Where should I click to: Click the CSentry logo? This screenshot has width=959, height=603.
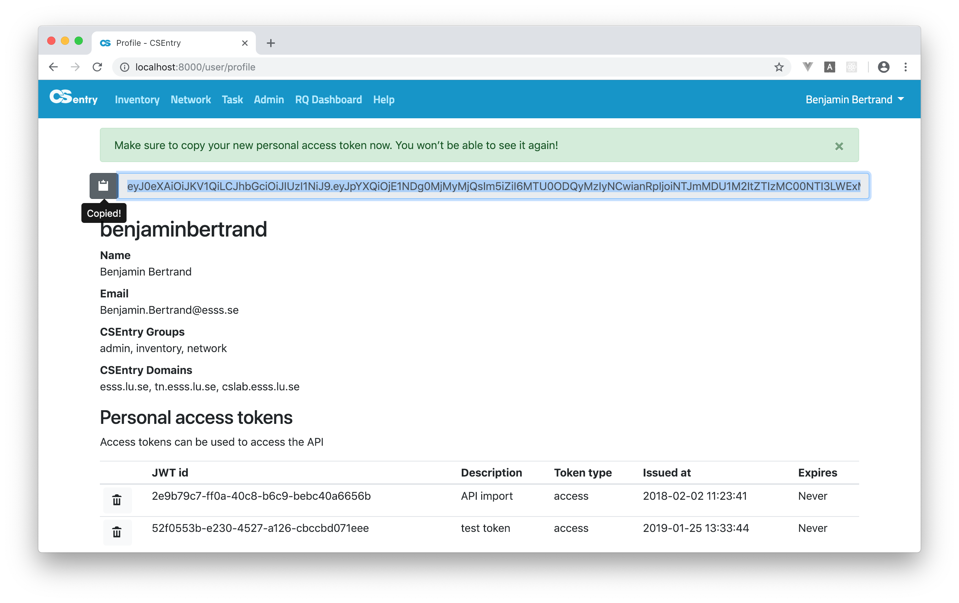74,98
